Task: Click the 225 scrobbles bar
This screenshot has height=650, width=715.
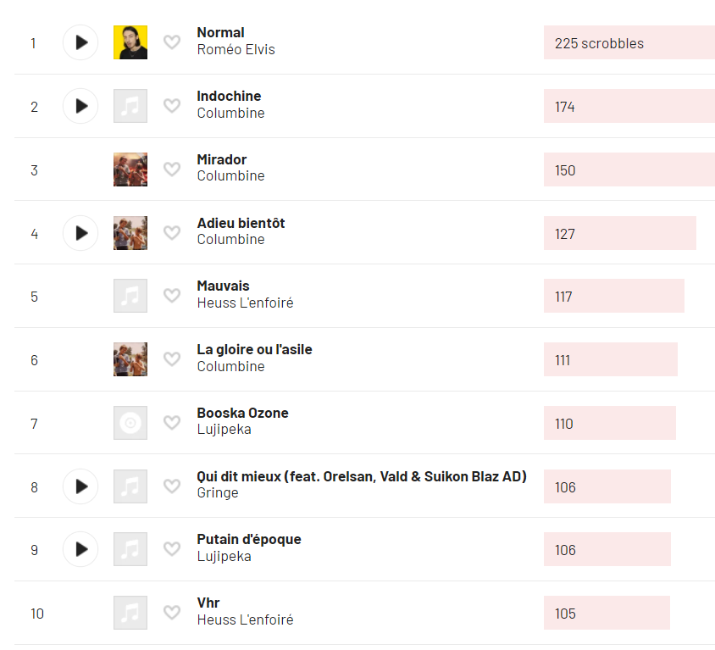Action: click(629, 42)
